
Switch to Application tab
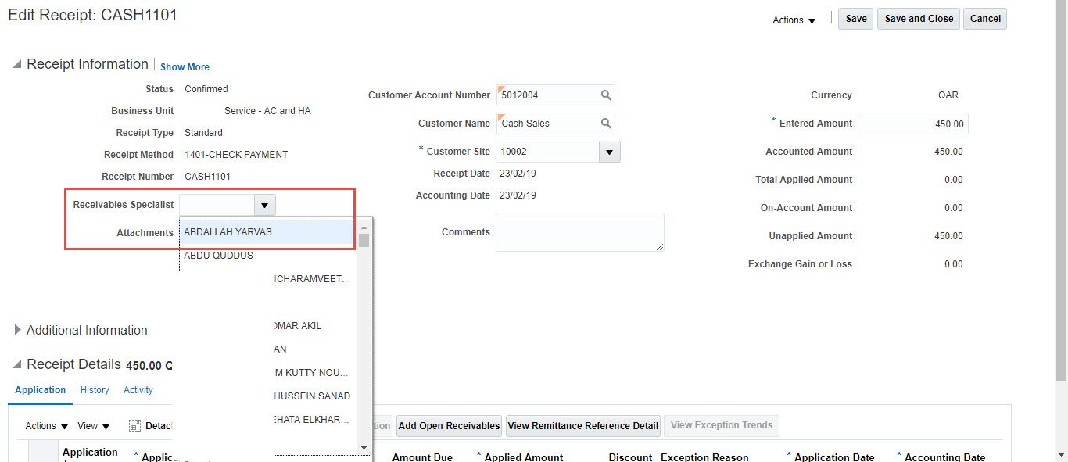[x=41, y=390]
